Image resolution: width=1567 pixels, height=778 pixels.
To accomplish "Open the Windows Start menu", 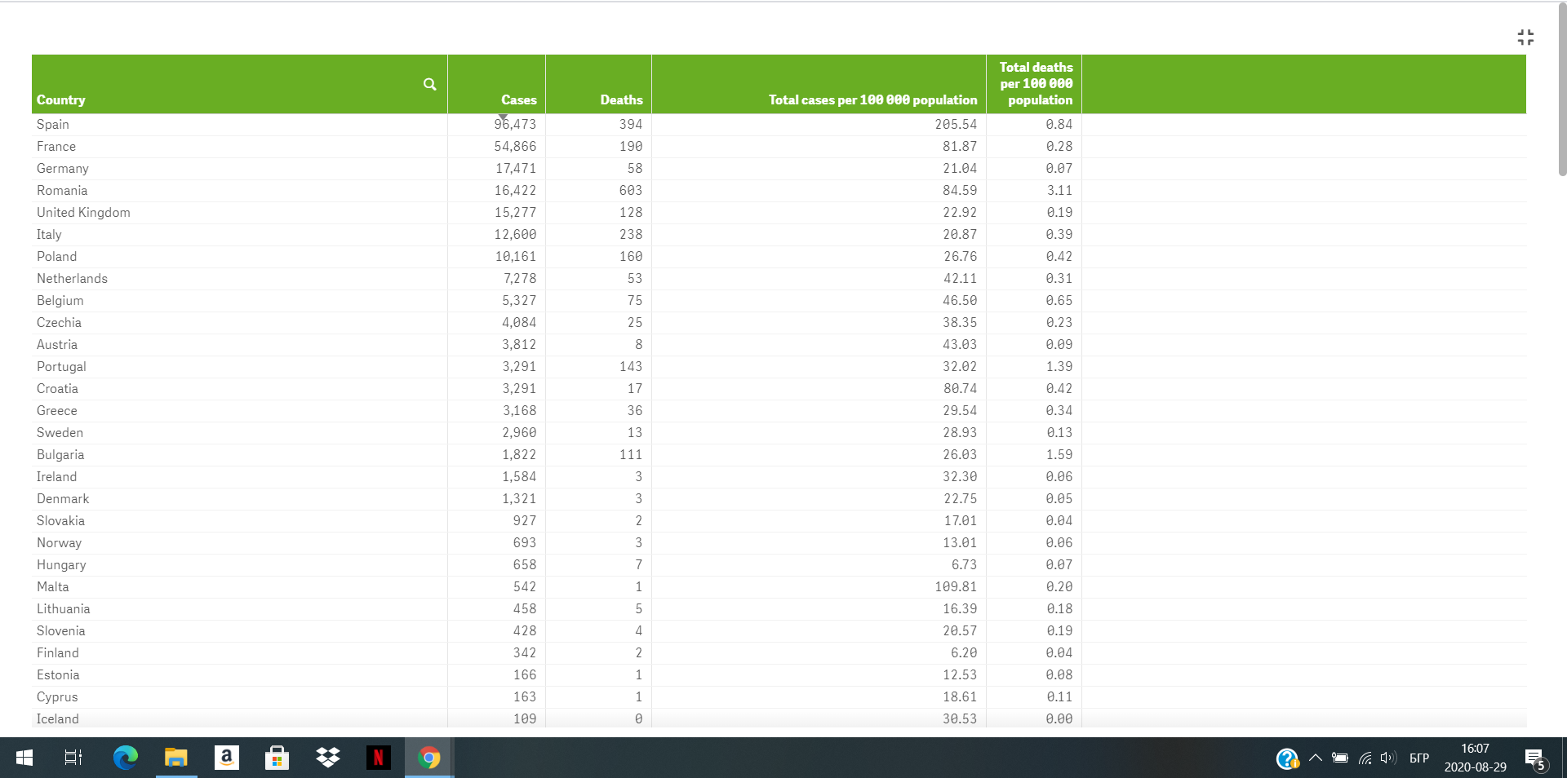I will [24, 758].
